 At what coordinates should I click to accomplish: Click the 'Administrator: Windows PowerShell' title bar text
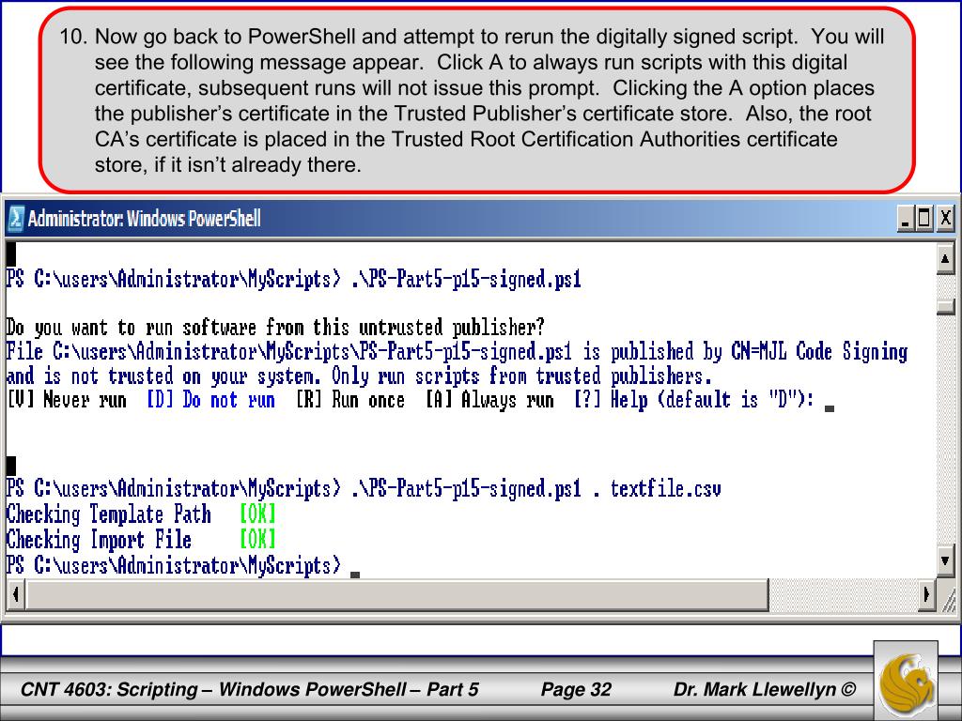(x=144, y=218)
